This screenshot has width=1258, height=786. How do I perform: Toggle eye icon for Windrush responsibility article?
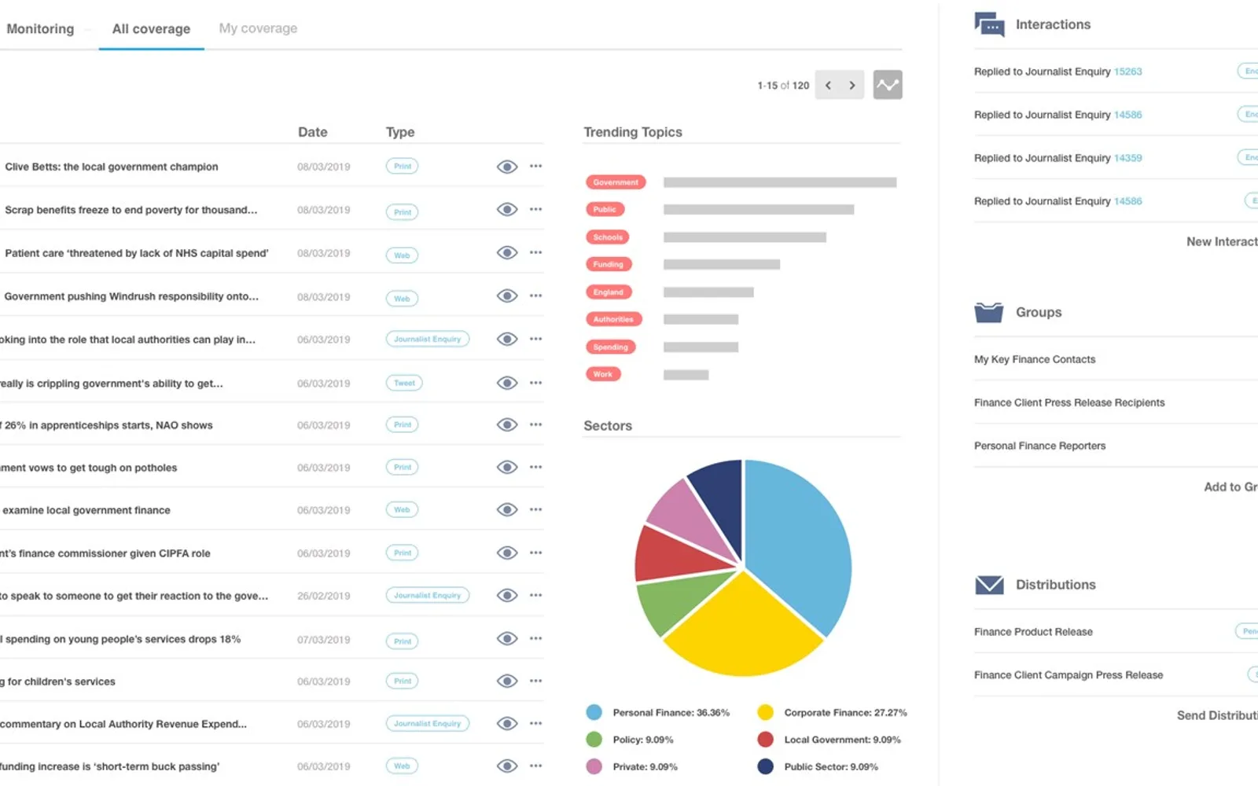click(507, 296)
